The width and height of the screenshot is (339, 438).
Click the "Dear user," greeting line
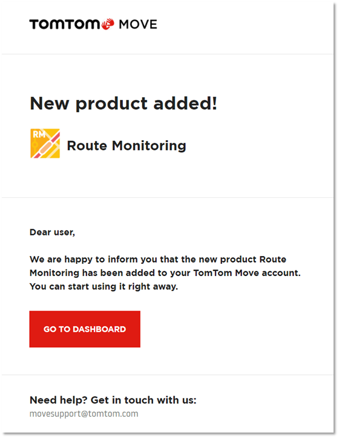[x=52, y=232]
